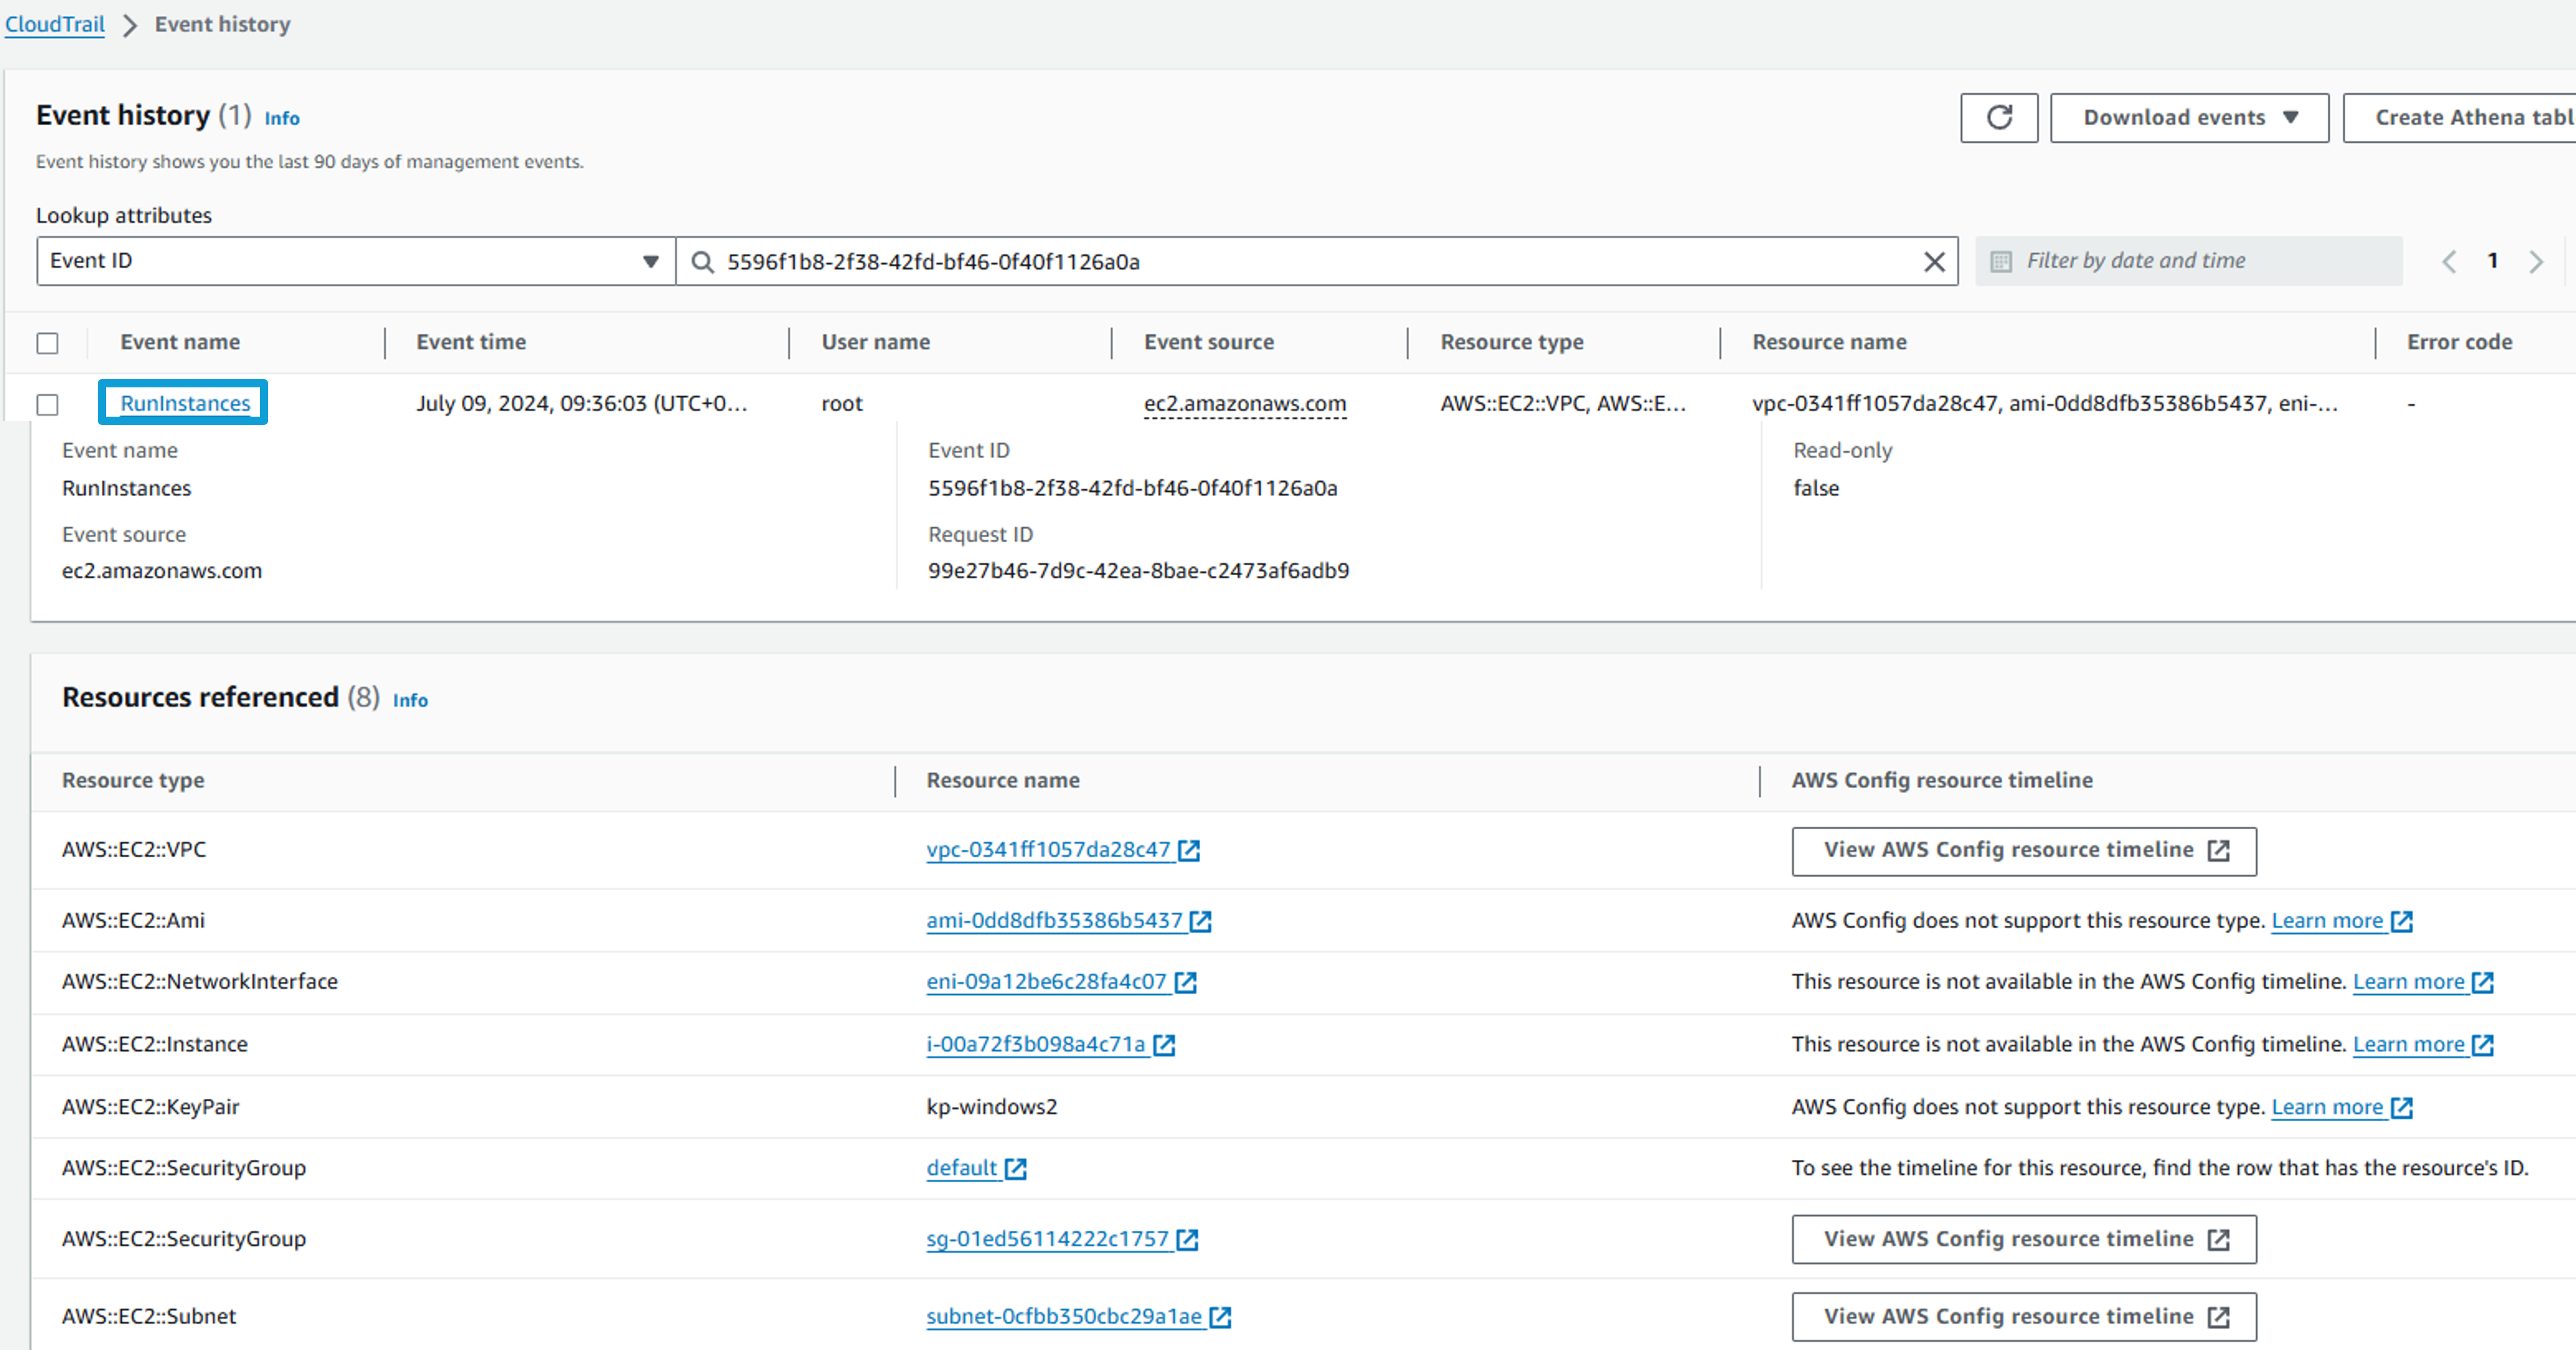Open external link icon for subnet-0cfbb350cbc29a1ae
Image resolution: width=2576 pixels, height=1350 pixels.
click(x=1220, y=1317)
